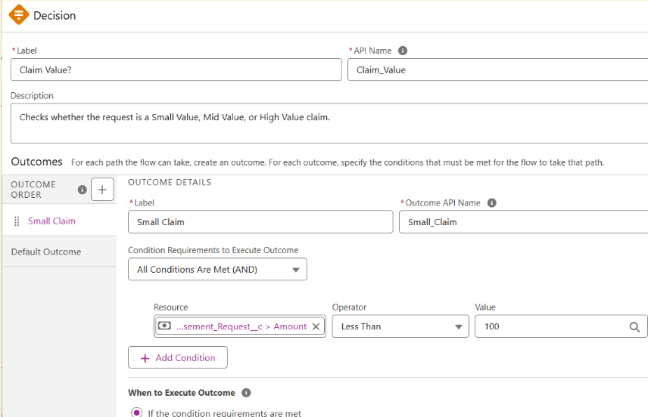Click the Claim Value? label field
The height and width of the screenshot is (417, 648).
176,70
